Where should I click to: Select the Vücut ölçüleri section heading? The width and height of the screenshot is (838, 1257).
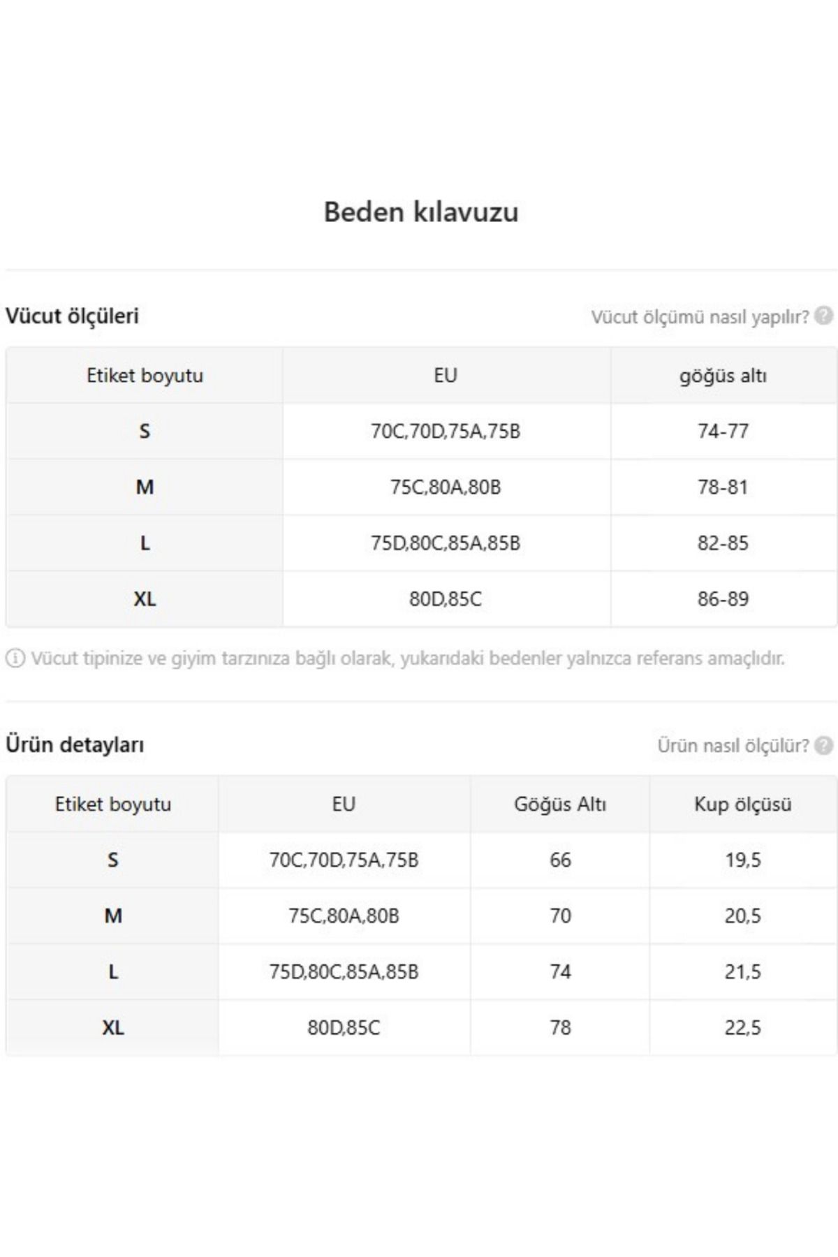pos(72,316)
